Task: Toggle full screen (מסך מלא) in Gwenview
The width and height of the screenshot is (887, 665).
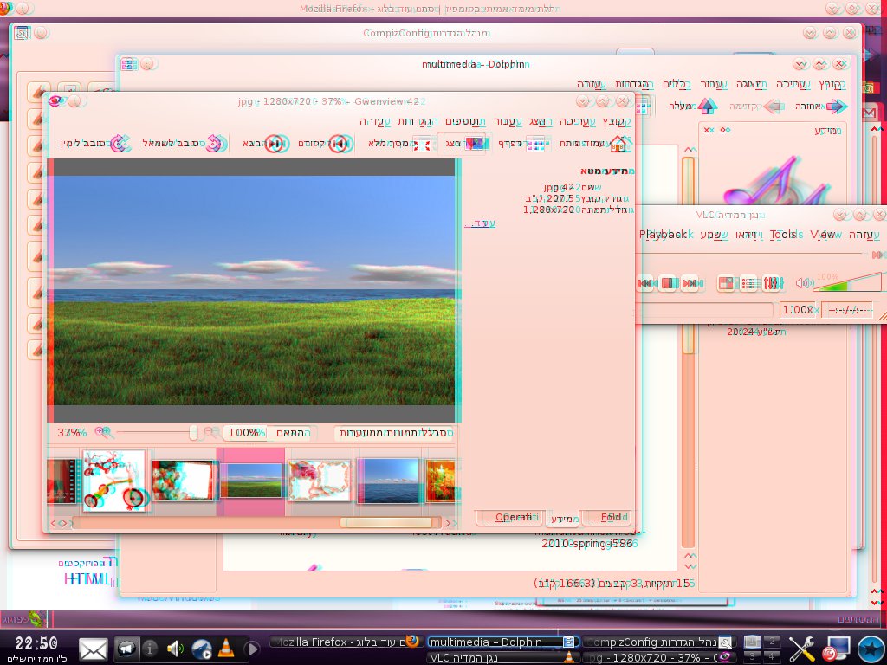Action: point(399,144)
